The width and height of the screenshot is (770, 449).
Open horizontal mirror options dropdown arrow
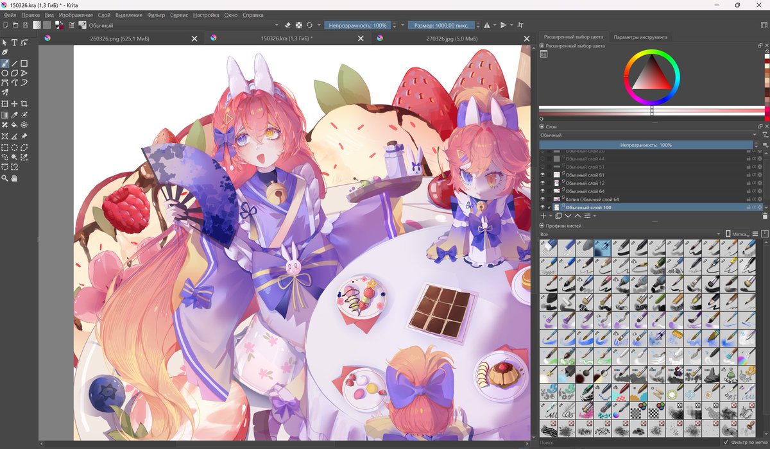click(x=494, y=26)
